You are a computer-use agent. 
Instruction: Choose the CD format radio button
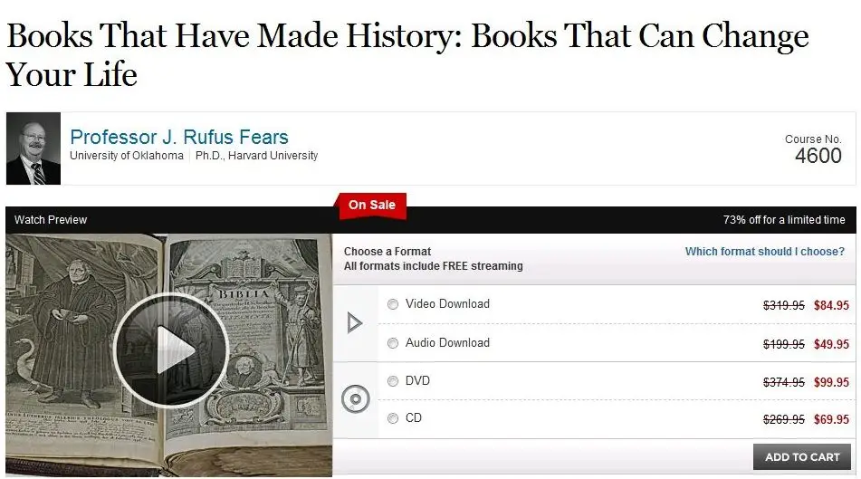393,418
